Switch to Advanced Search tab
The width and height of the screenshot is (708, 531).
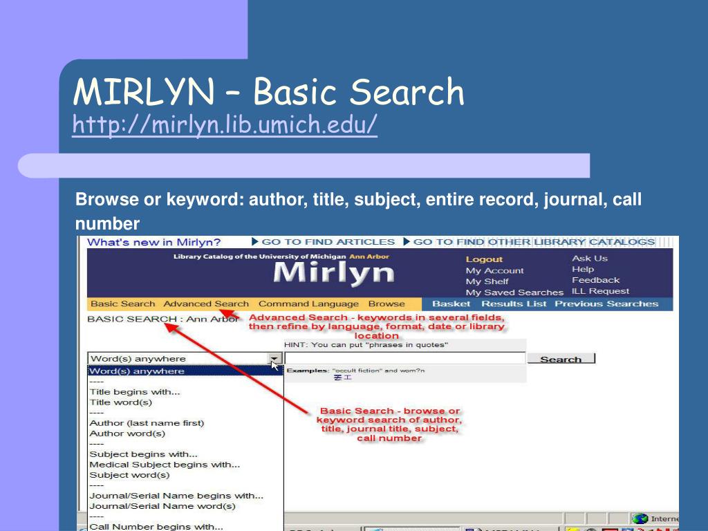[x=206, y=304]
